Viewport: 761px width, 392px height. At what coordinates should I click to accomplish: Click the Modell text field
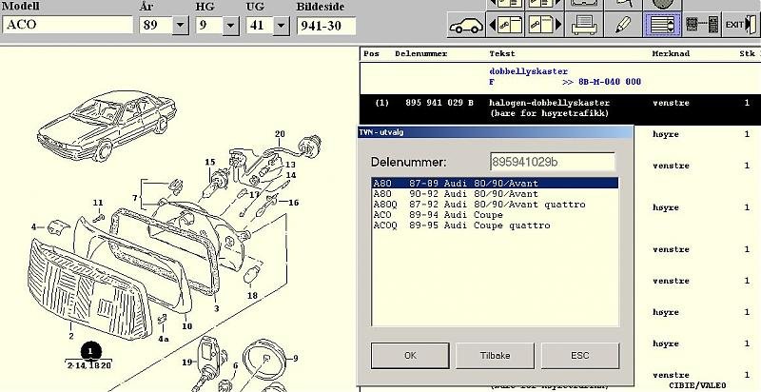point(68,26)
